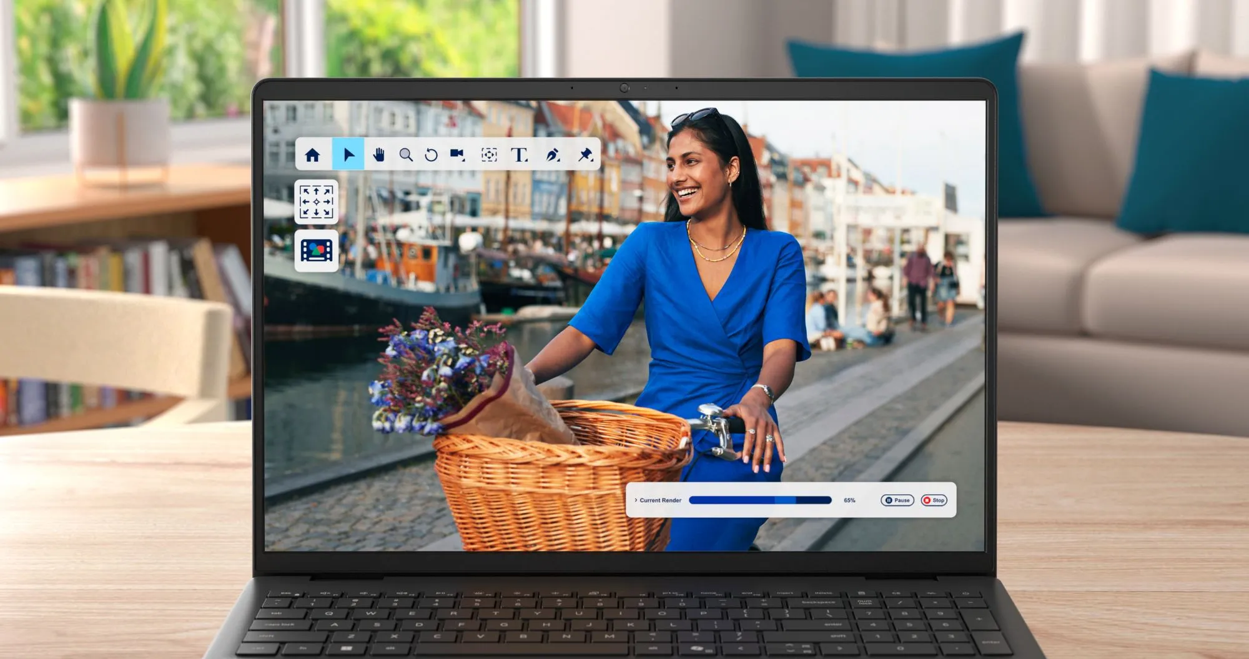Expand the Current Render chevron
The width and height of the screenshot is (1249, 659).
pyautogui.click(x=636, y=500)
